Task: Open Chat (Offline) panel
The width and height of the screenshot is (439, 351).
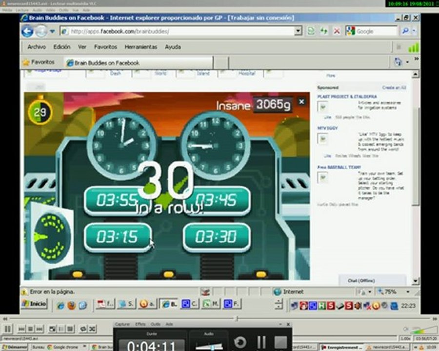Action: click(372, 280)
